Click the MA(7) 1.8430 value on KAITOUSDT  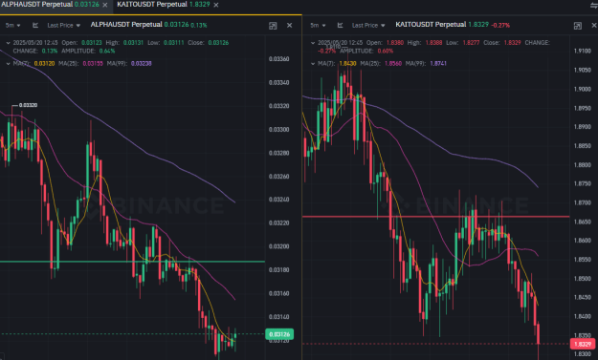[x=347, y=64]
